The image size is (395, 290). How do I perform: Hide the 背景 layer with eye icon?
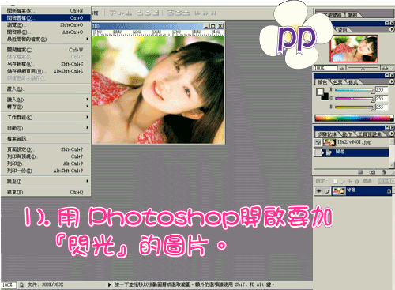(318, 191)
